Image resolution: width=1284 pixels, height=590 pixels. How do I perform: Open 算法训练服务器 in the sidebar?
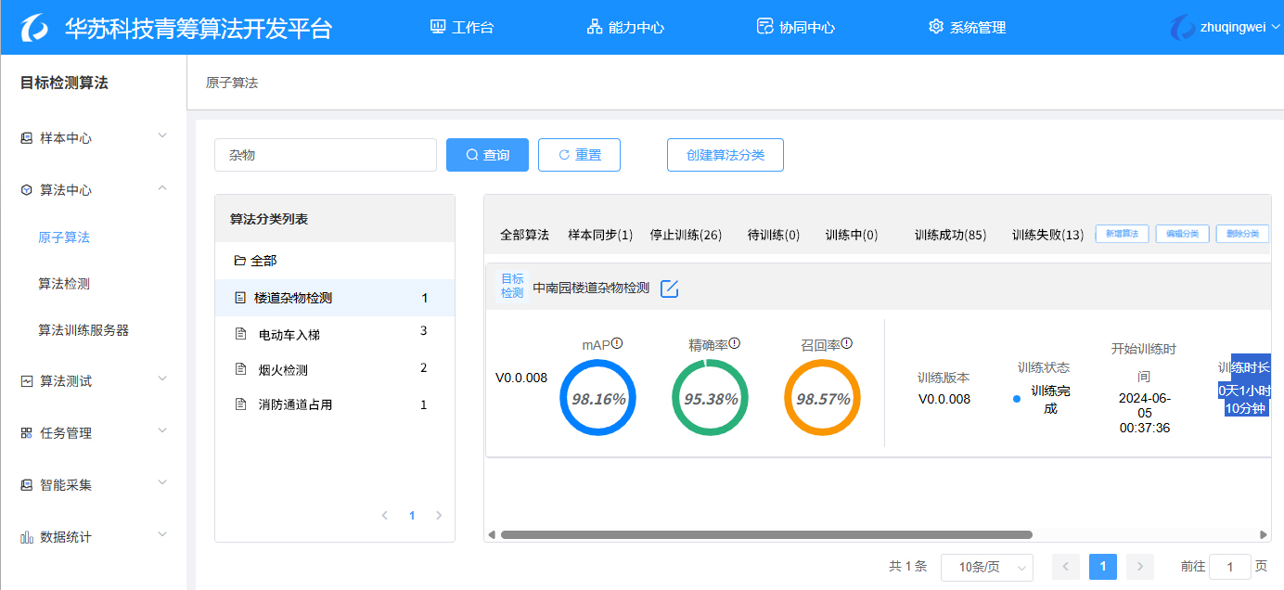click(x=83, y=330)
